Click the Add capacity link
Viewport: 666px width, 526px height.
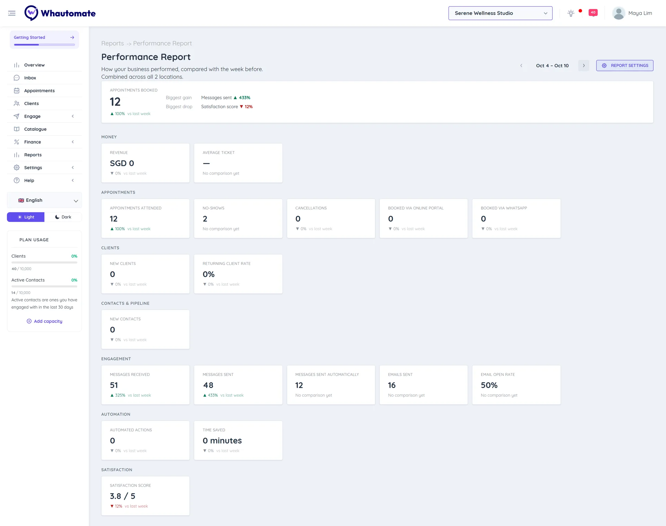point(44,321)
